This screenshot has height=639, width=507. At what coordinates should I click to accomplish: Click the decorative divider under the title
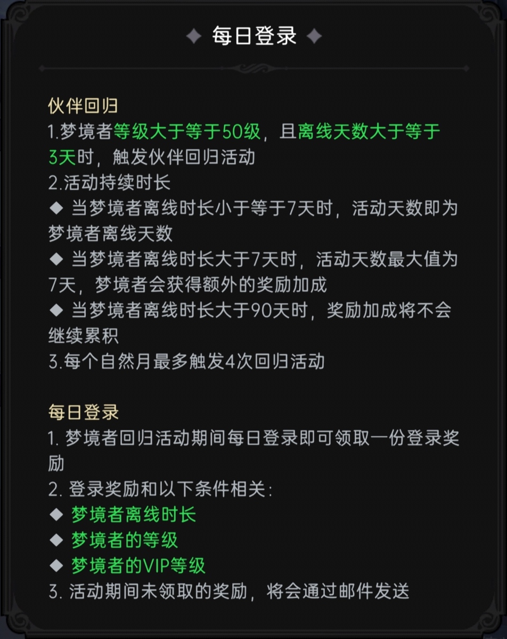click(x=254, y=68)
